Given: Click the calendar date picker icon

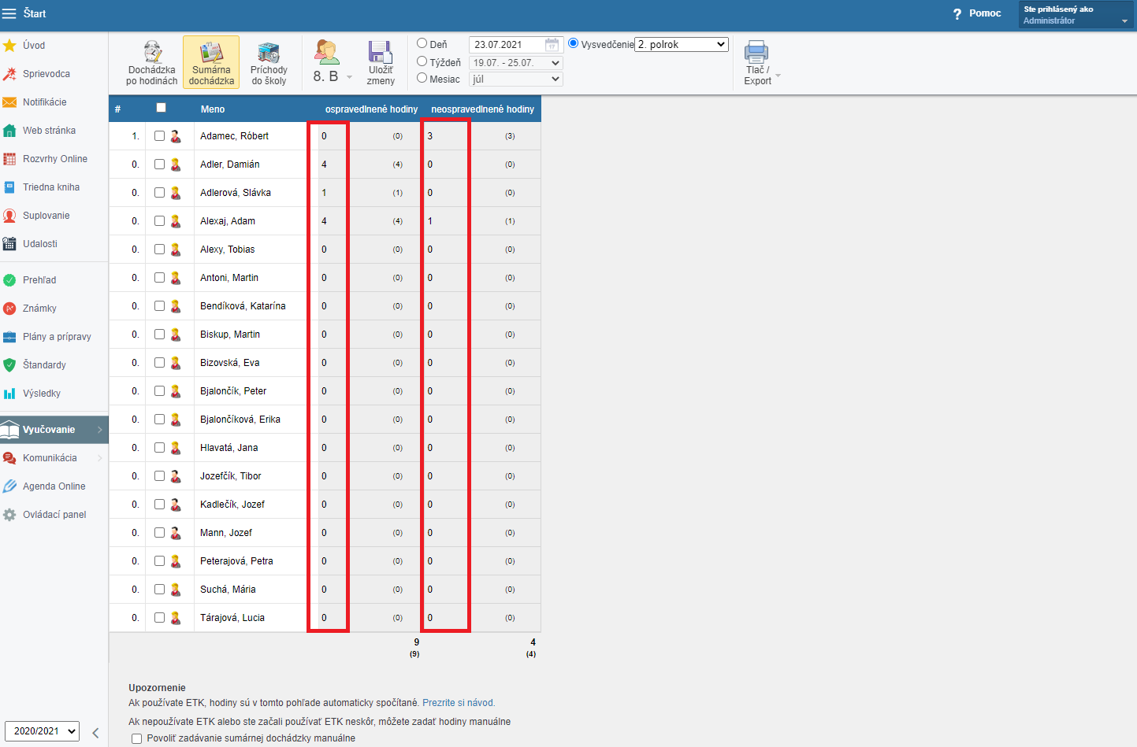Looking at the screenshot, I should click(x=552, y=45).
